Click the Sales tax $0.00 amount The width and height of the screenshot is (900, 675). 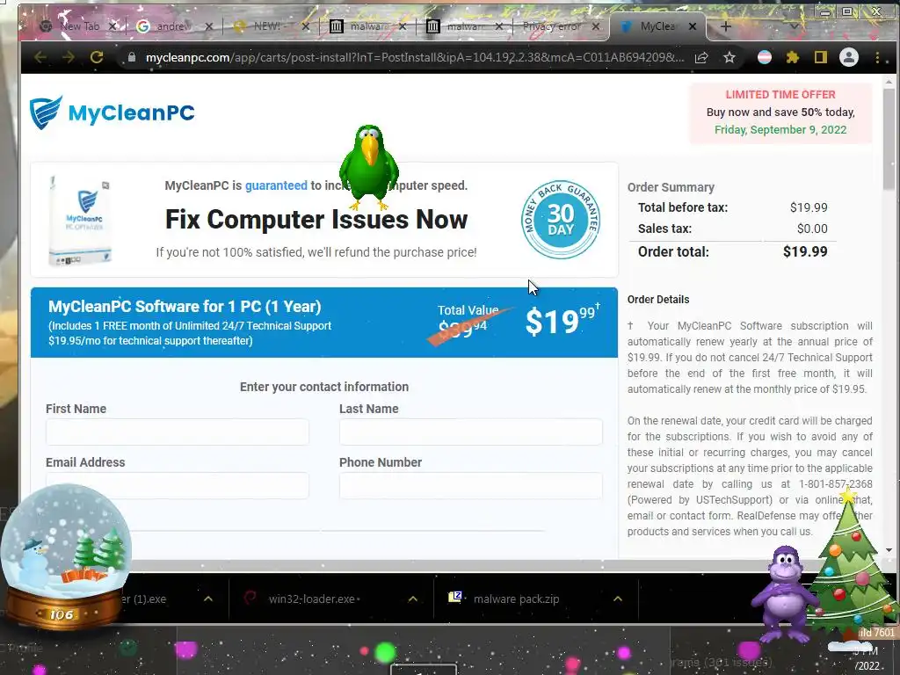tap(812, 229)
